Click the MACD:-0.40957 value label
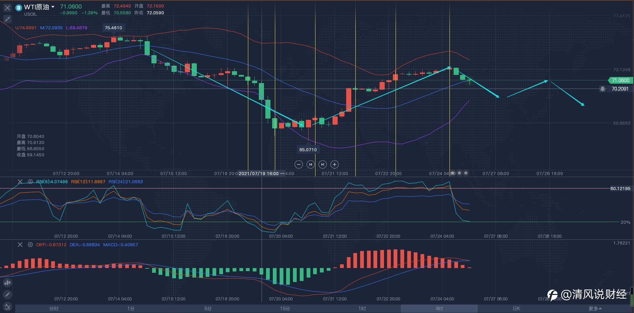Screen dimensions: 634x313 coord(120,245)
